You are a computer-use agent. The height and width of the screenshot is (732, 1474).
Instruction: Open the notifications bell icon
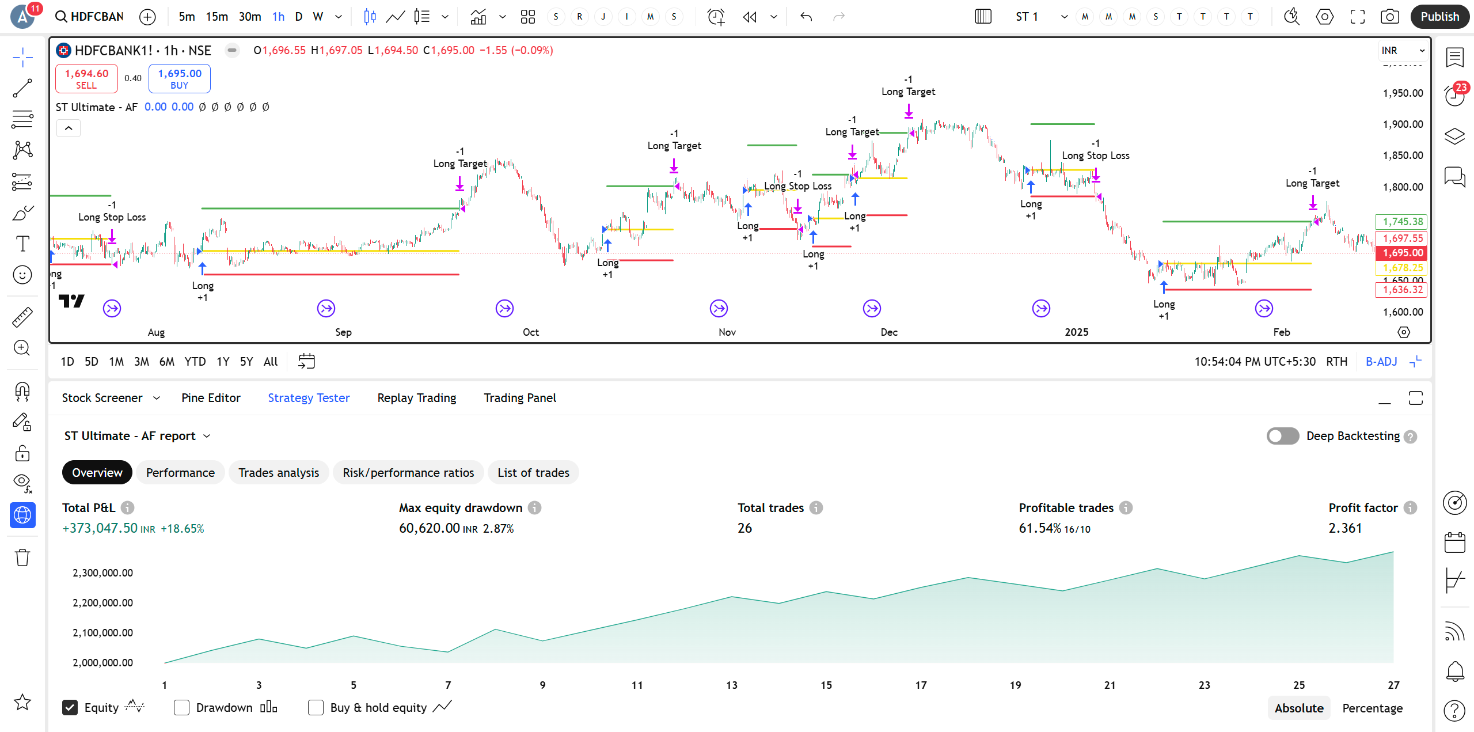[x=1454, y=672]
